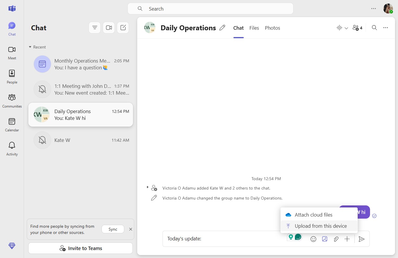Click the Teams logo at top left
398x258 pixels.
click(12, 9)
